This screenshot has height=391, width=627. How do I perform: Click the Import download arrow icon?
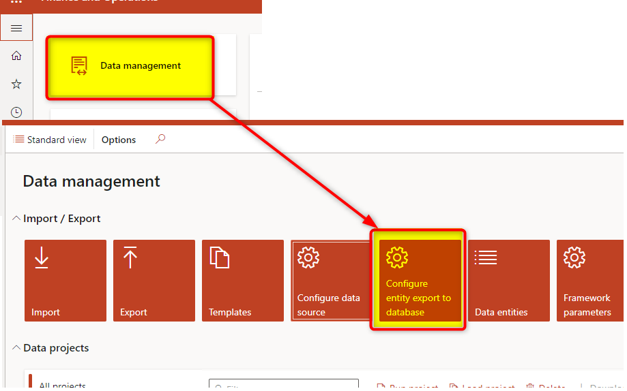[42, 257]
